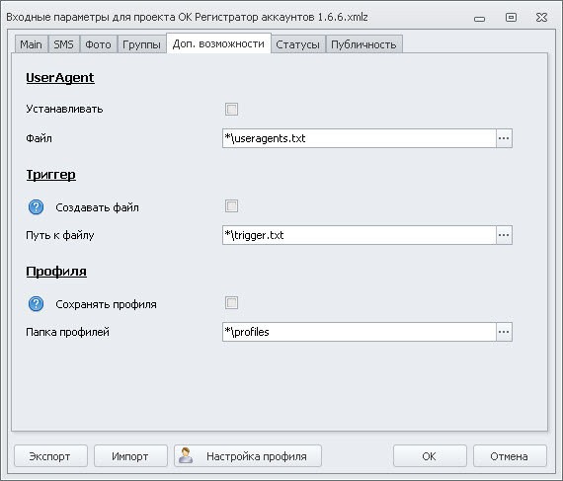Go to the Публичность tab
Screen dimensions: 563x481
coord(363,44)
